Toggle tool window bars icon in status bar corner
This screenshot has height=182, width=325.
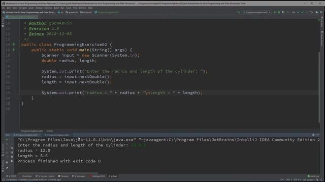click(x=4, y=180)
